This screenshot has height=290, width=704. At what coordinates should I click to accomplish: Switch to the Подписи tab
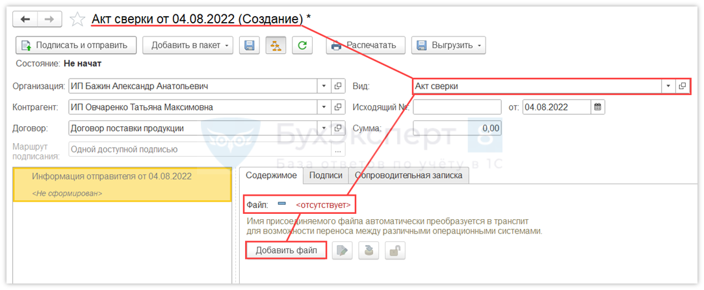pyautogui.click(x=326, y=175)
